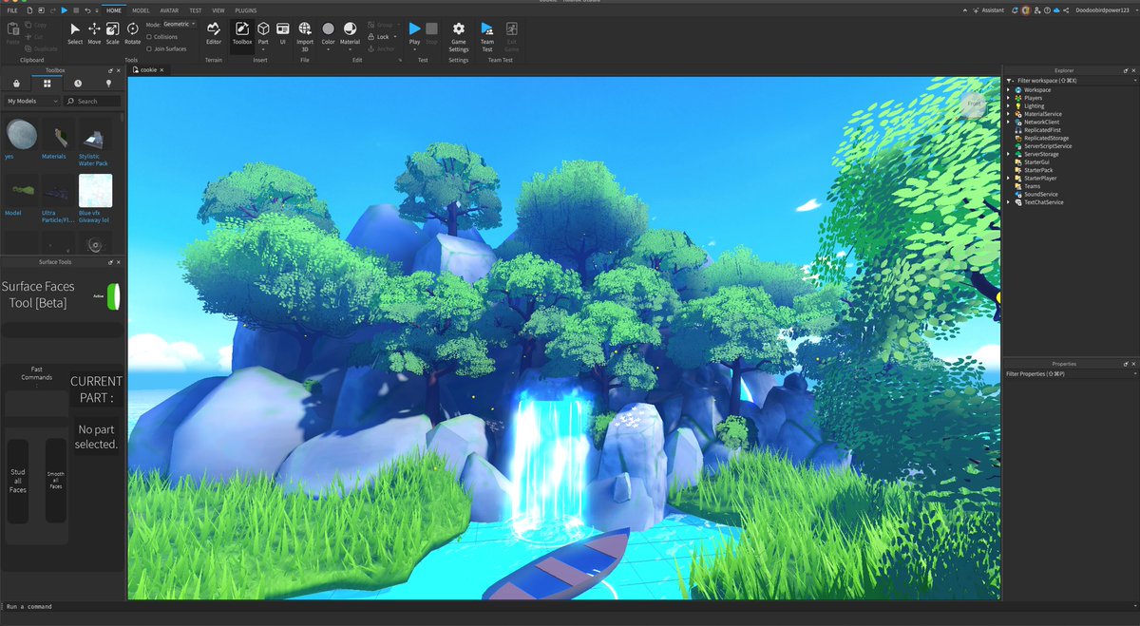Open Game Settings

click(x=458, y=35)
